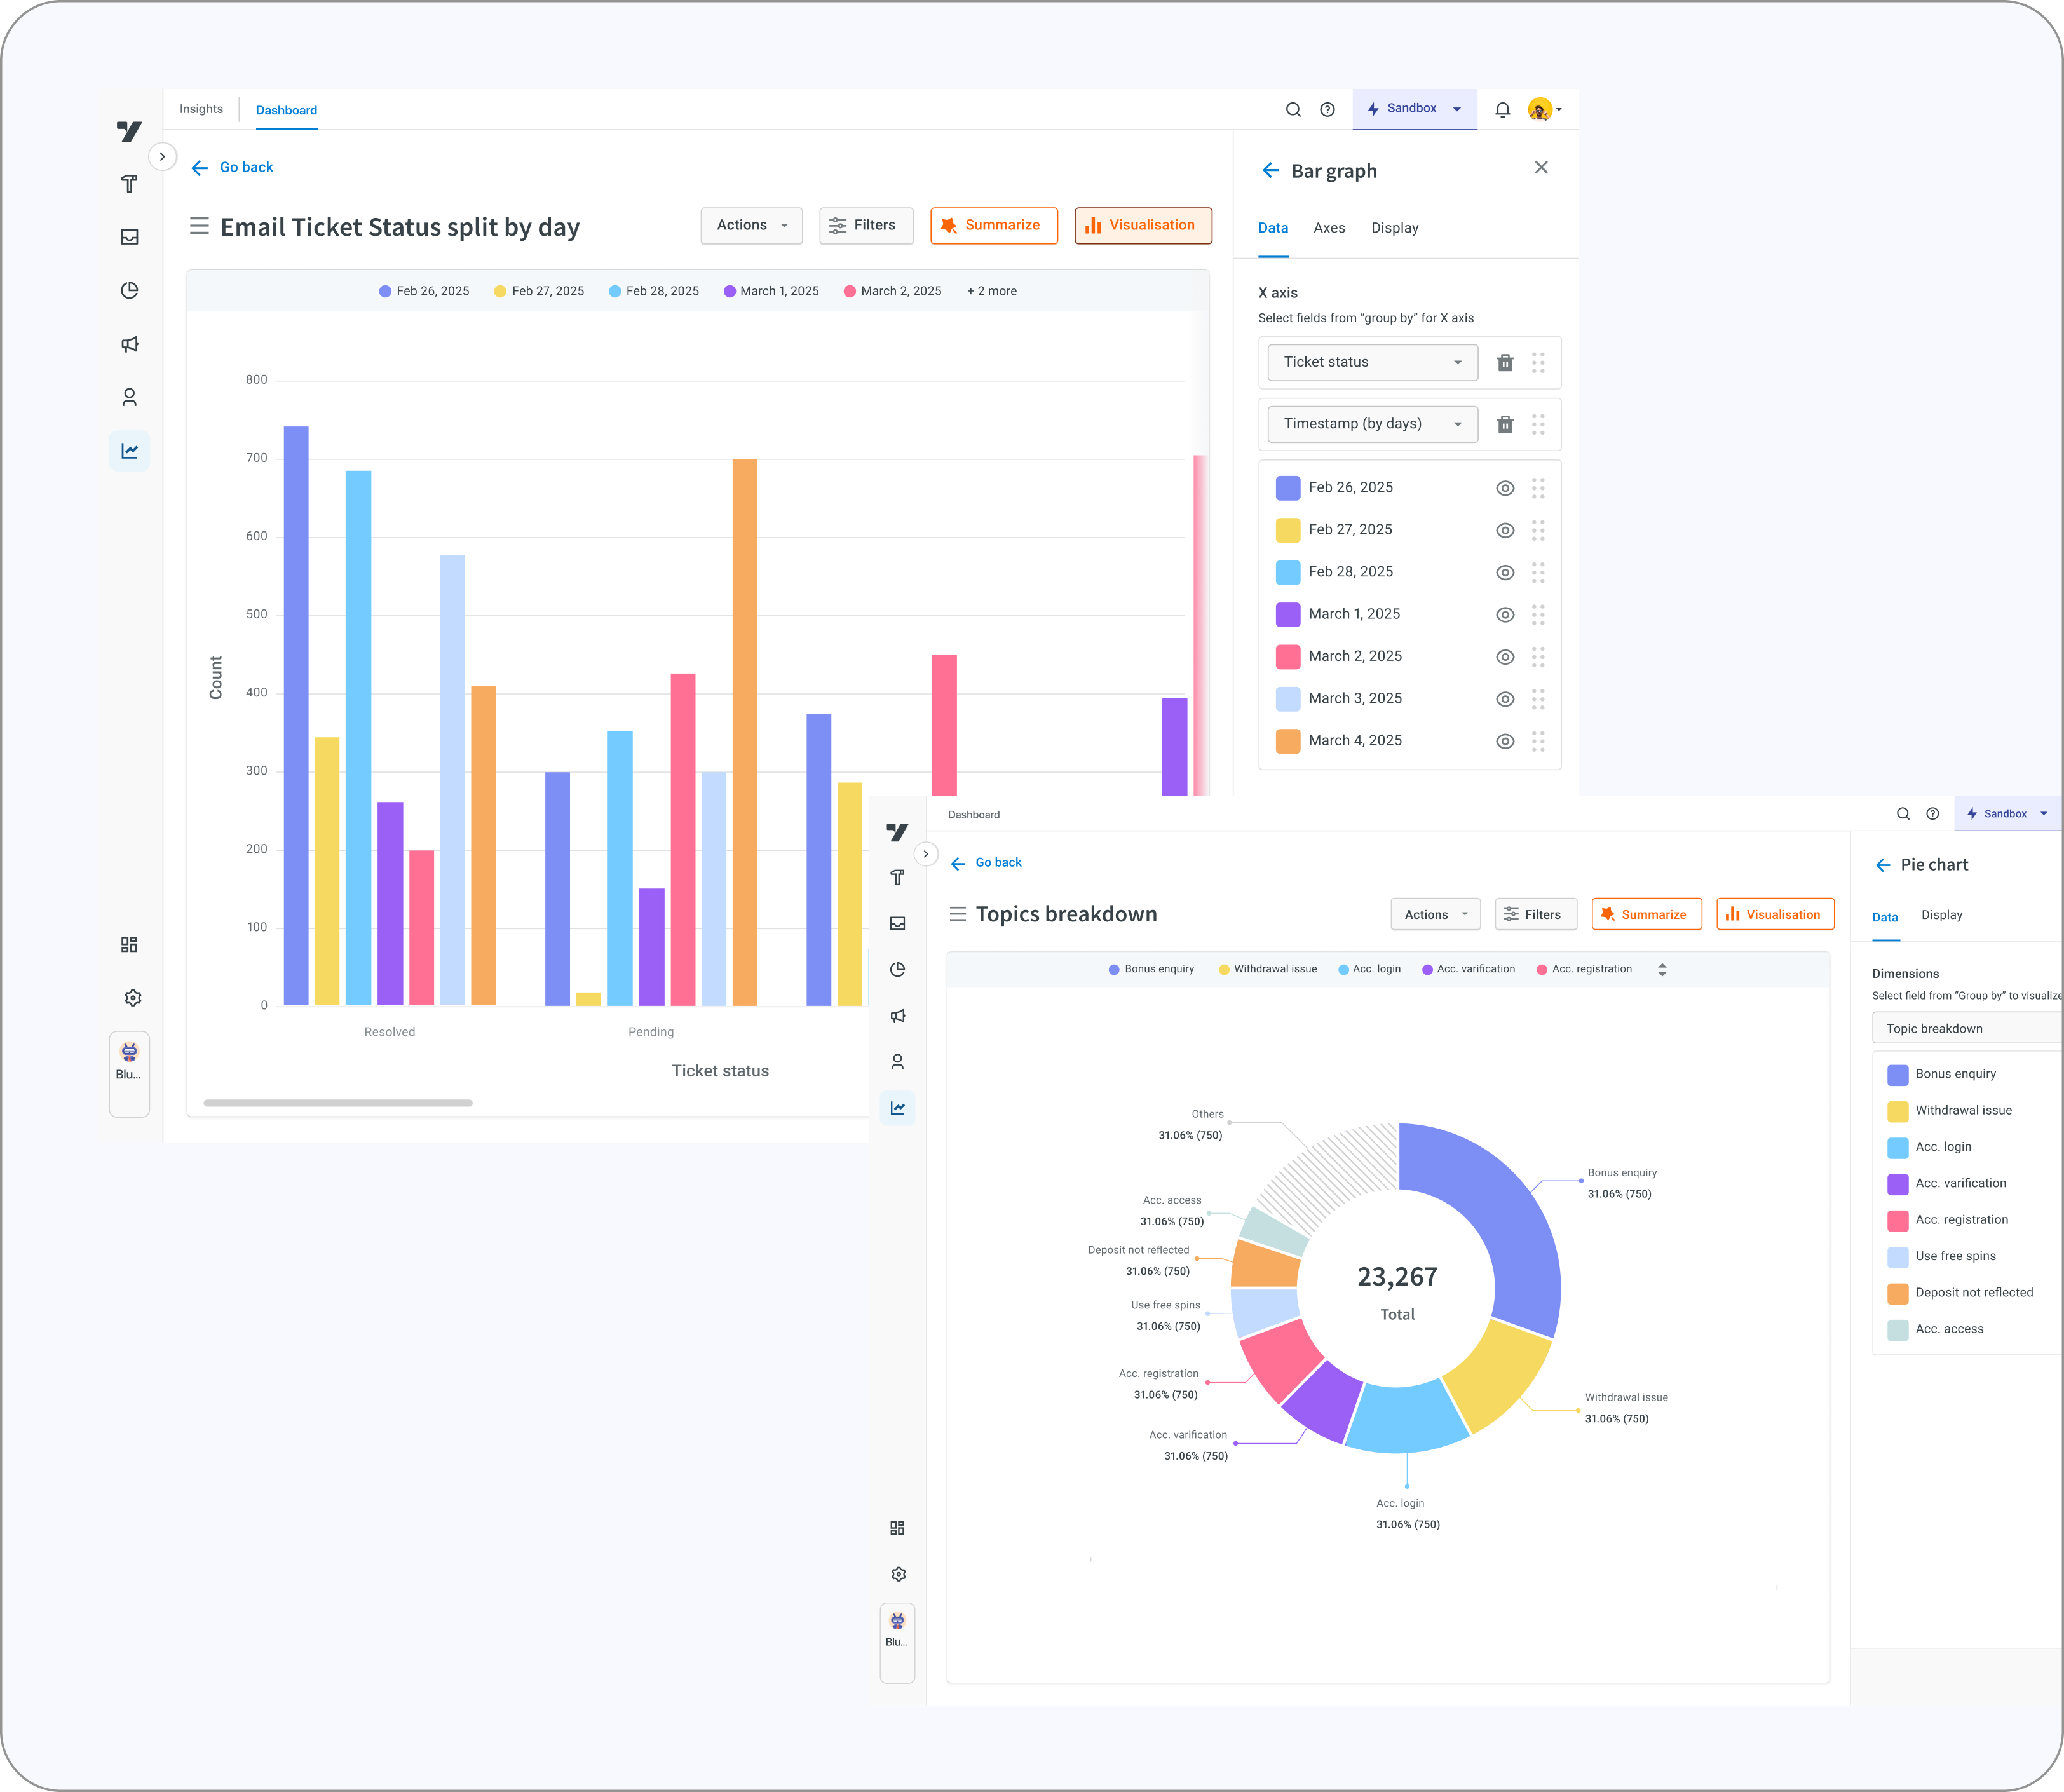
Task: Click the search magnifier icon in top bar
Action: 1293,110
